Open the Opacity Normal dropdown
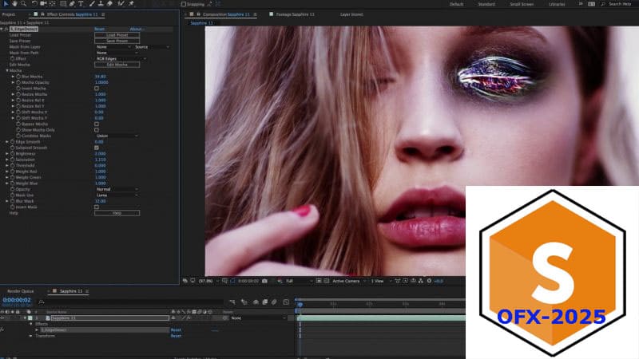Viewport: 639px width, 359px height. click(x=117, y=189)
